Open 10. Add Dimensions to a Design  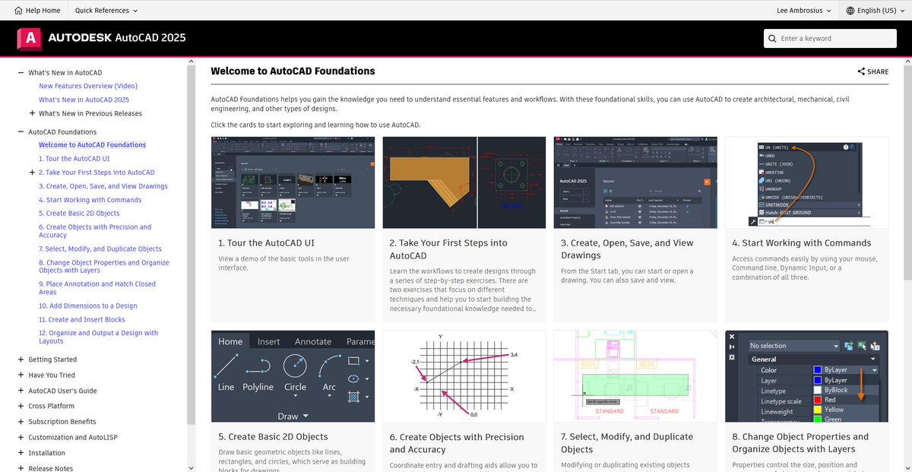pos(88,306)
